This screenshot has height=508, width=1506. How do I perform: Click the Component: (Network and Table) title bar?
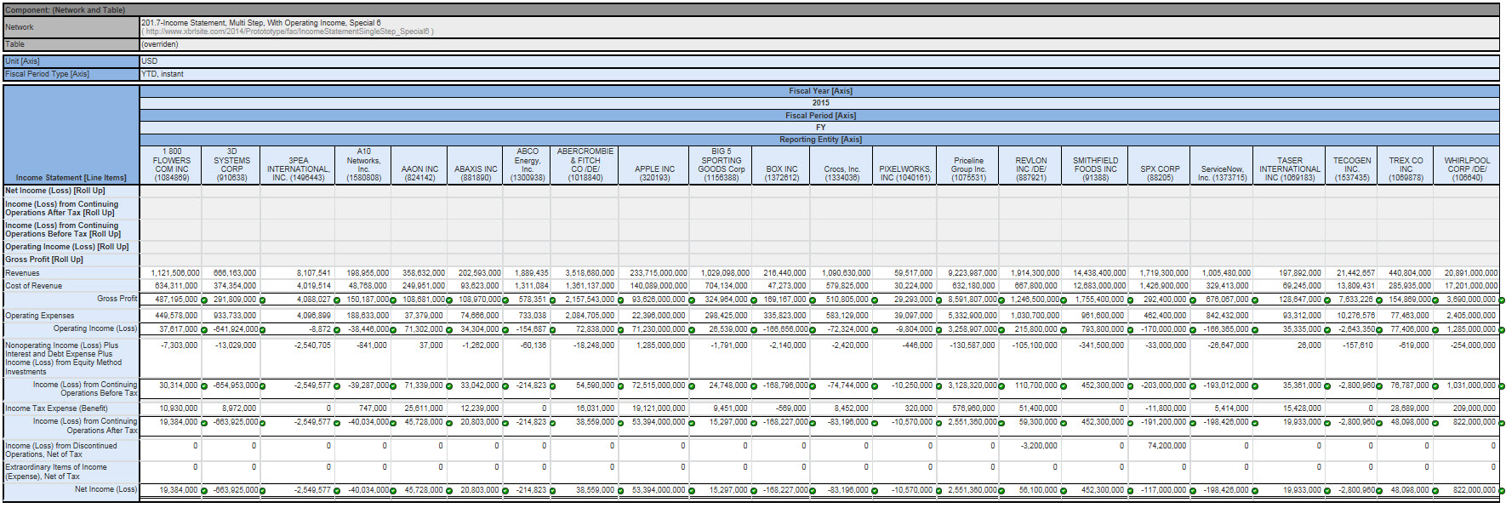[x=751, y=10]
